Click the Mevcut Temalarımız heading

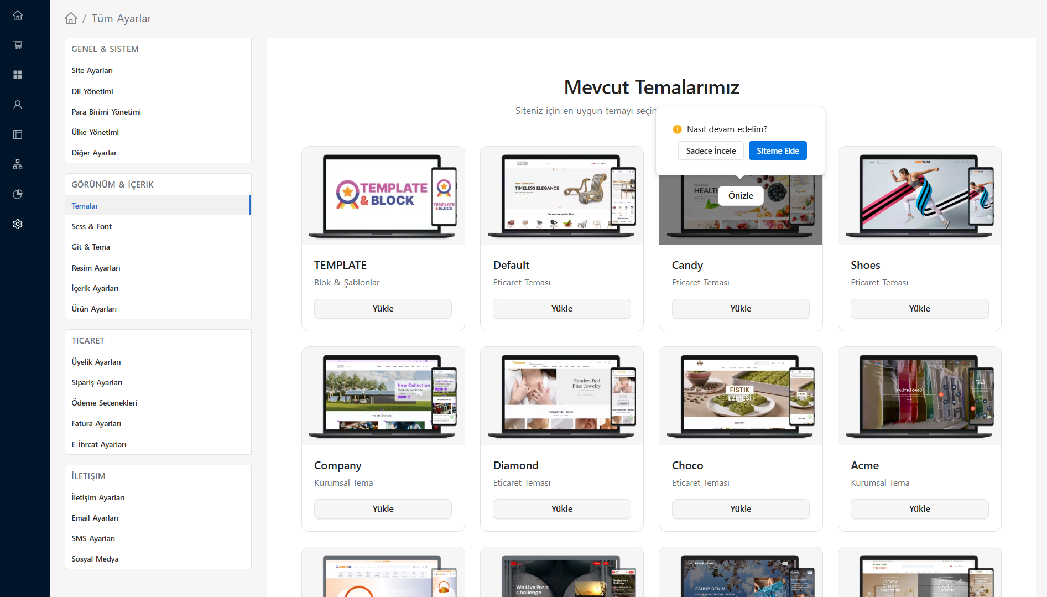pyautogui.click(x=652, y=87)
